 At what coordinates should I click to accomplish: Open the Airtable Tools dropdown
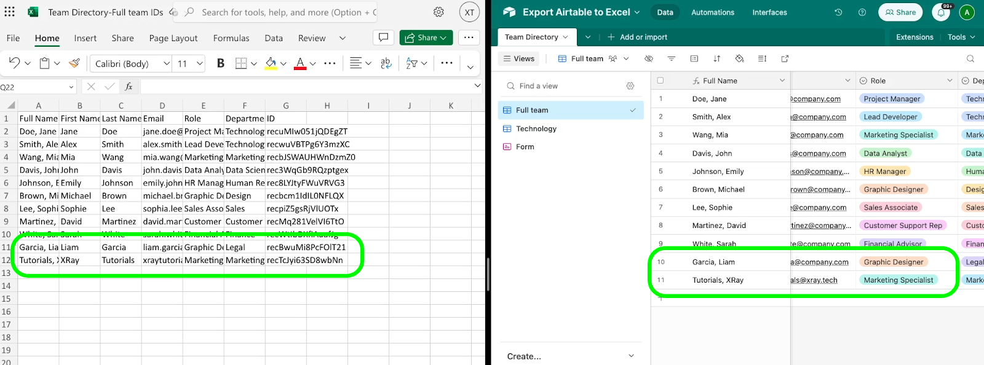click(961, 37)
